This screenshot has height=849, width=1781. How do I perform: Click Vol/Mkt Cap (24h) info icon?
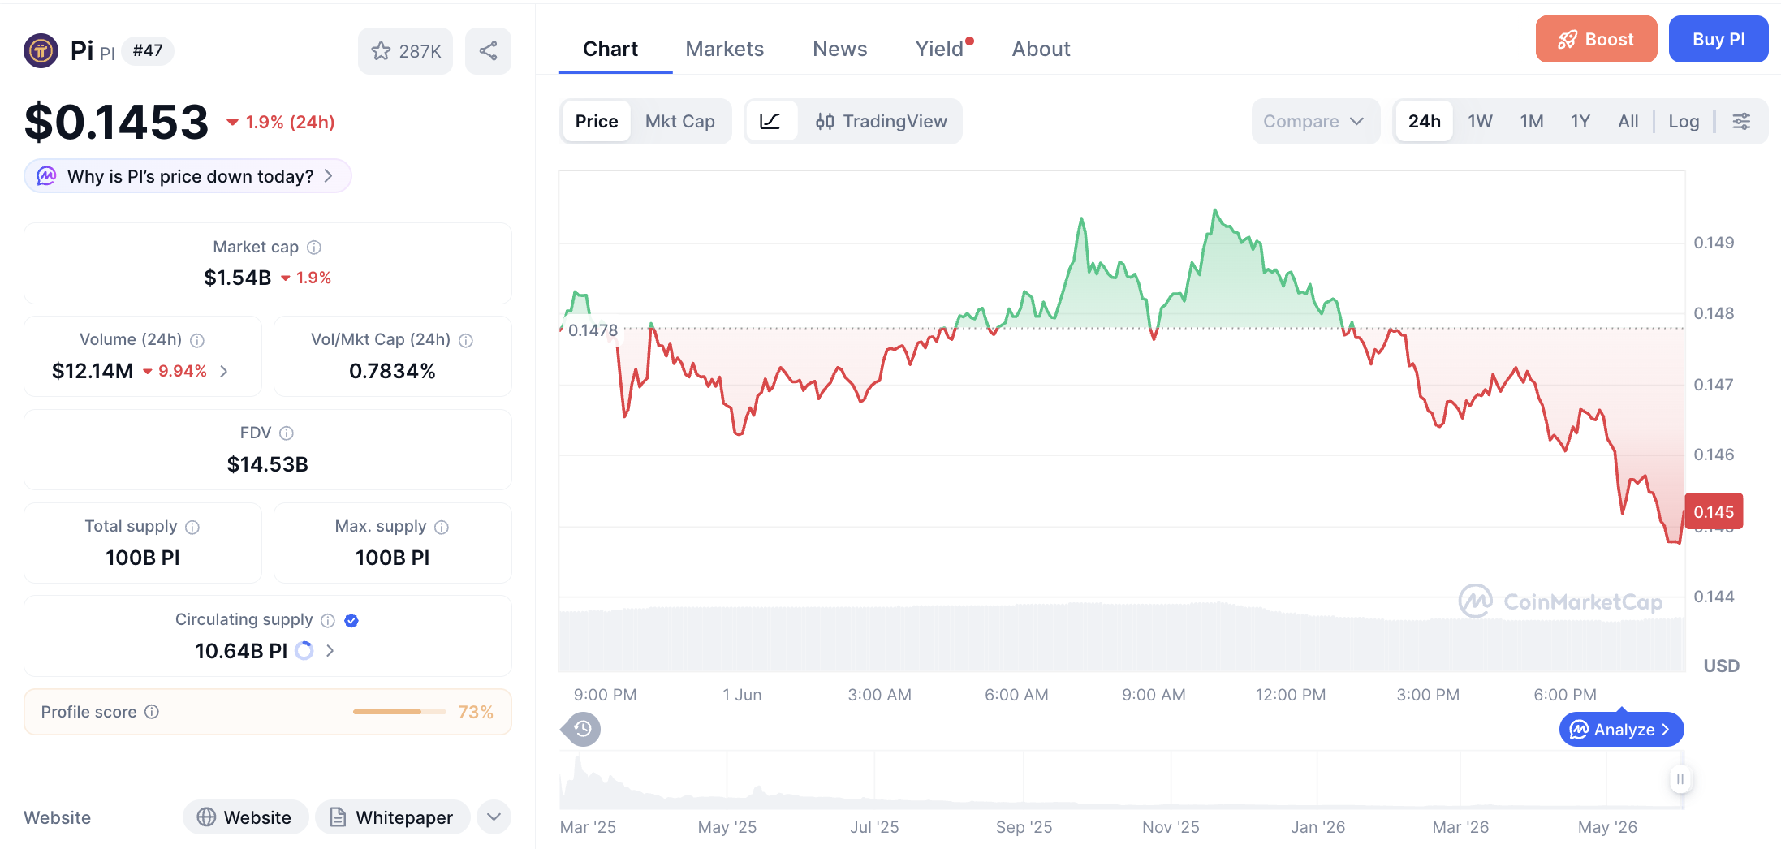click(x=466, y=340)
